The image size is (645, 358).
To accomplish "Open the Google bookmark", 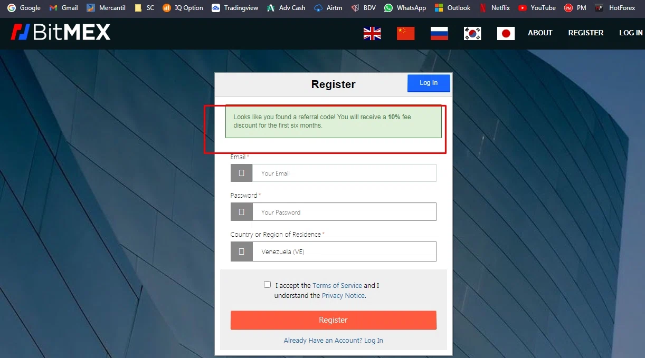I will (24, 8).
